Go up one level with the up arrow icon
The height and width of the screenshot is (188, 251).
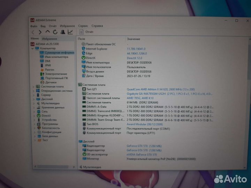tap(47, 32)
